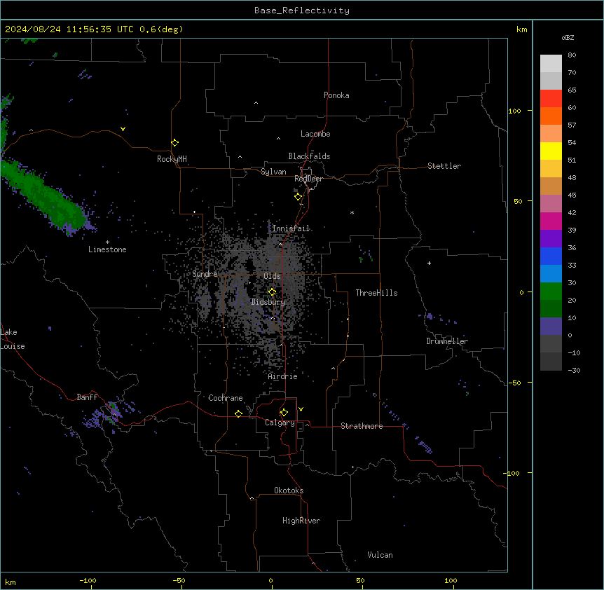
Task: Click the white topmost legend swatch
Action: (551, 63)
